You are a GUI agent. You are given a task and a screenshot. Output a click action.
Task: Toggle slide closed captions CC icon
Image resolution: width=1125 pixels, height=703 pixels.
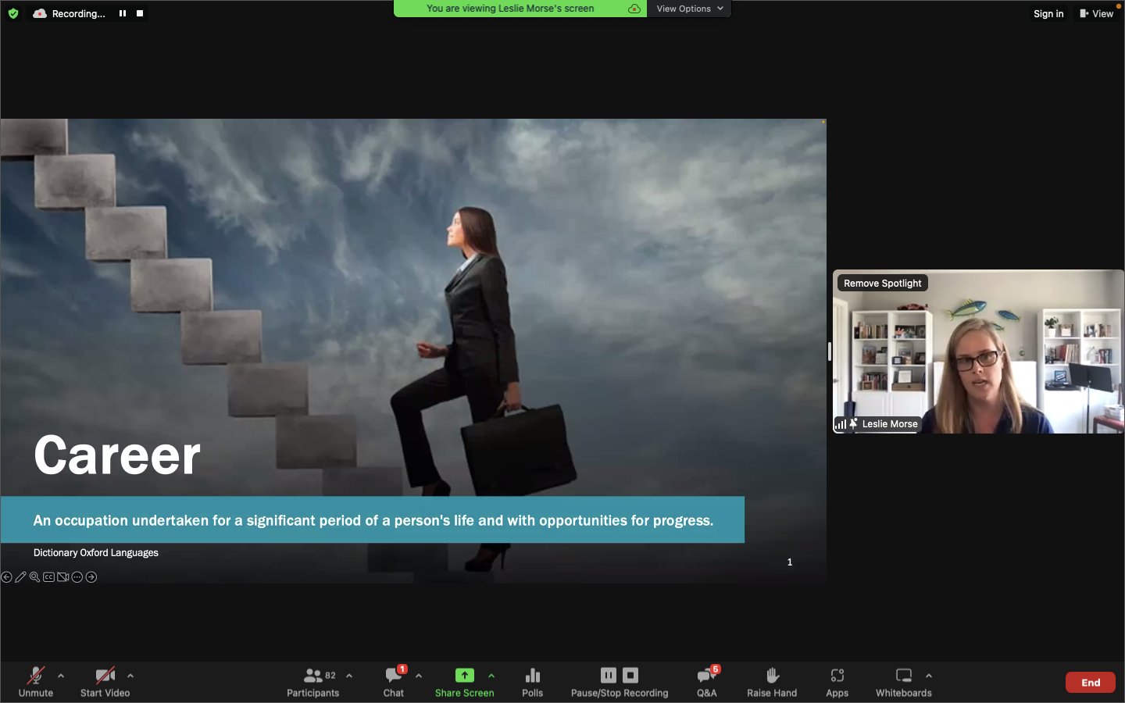coord(48,577)
